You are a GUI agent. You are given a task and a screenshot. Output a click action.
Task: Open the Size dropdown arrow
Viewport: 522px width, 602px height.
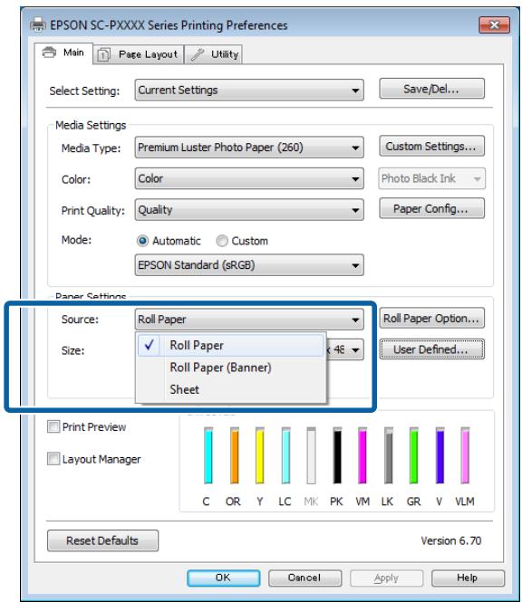pyautogui.click(x=355, y=349)
